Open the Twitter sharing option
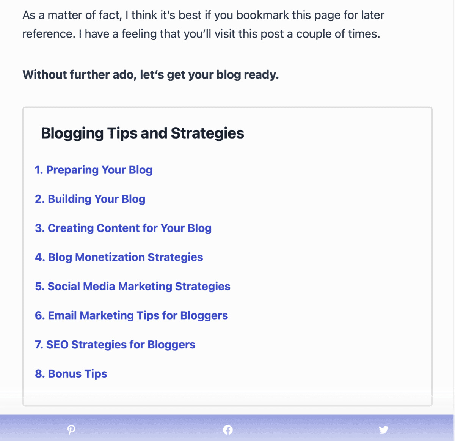 [x=384, y=429]
